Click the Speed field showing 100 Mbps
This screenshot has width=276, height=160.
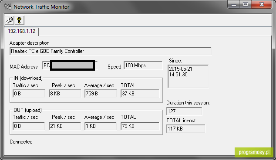click(x=143, y=65)
